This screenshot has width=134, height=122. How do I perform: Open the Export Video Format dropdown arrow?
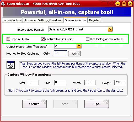pyautogui.click(x=110, y=29)
